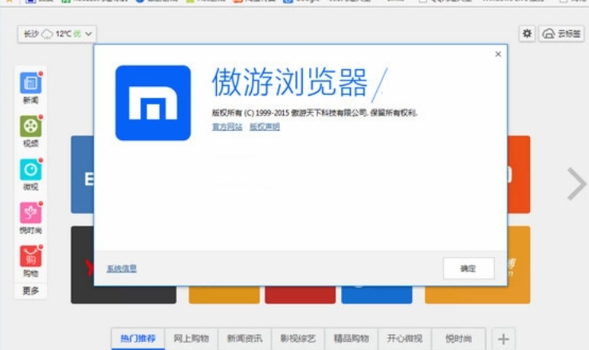This screenshot has height=350, width=589.
Task: Open the 官方网站 link
Action: (x=226, y=127)
